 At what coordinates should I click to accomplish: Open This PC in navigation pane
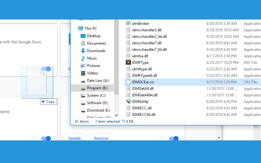click(x=91, y=28)
